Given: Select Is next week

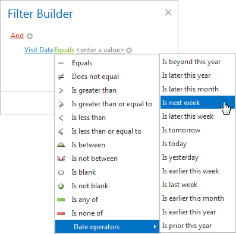Looking at the screenshot, I should 197,103.
